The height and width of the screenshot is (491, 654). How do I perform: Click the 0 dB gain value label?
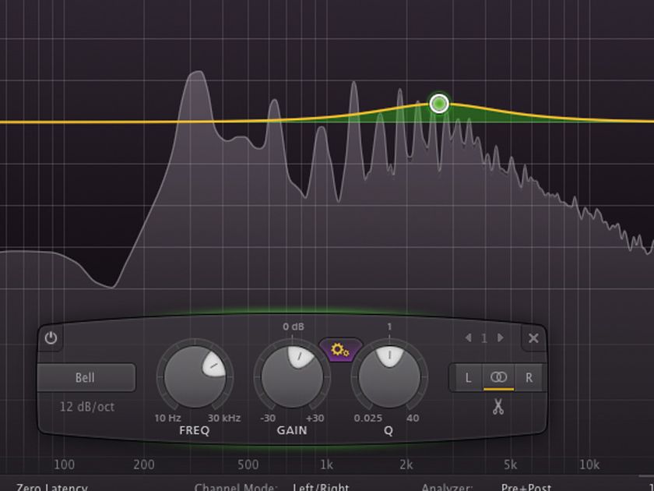291,328
